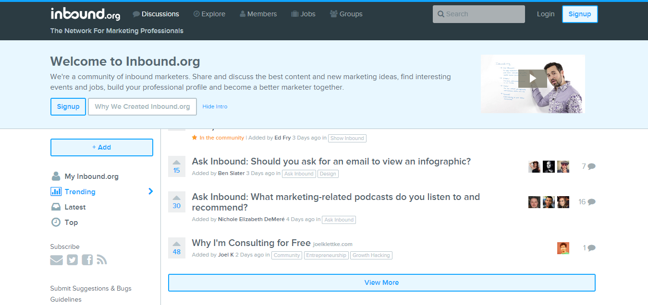
Task: Click the Trending chevron arrow
Action: point(151,191)
